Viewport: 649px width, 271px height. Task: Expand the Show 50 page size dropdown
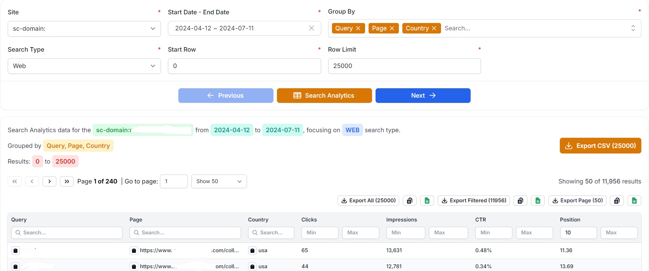219,181
